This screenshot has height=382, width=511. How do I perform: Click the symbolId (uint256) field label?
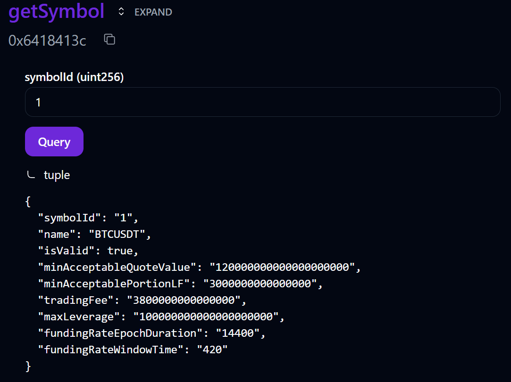[x=74, y=77]
